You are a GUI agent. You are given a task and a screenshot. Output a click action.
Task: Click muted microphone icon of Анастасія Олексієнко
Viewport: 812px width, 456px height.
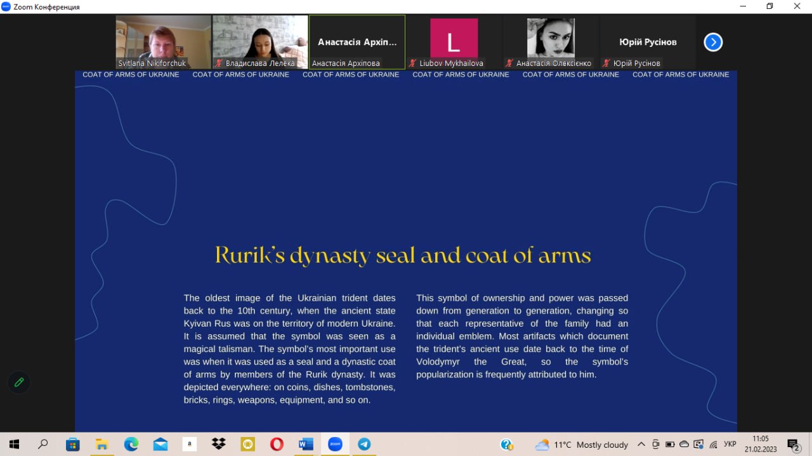pos(509,63)
